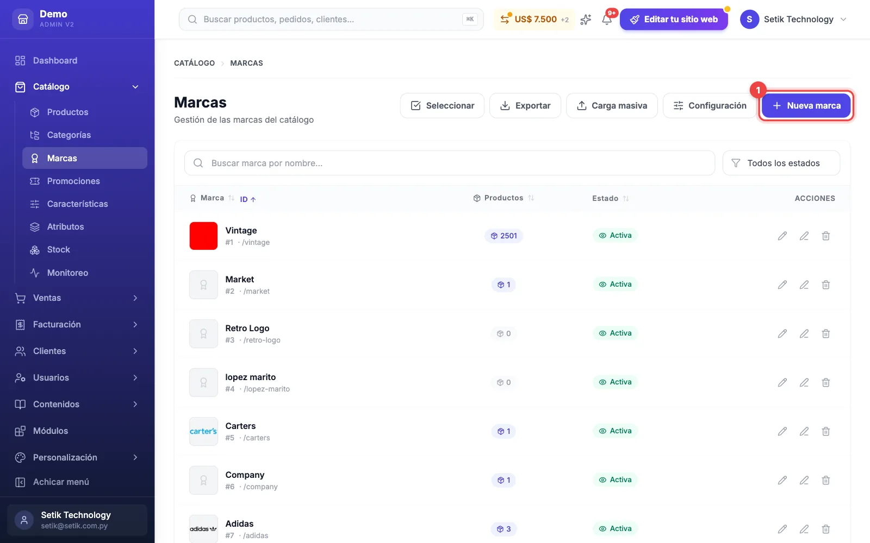This screenshot has width=870, height=543.
Task: Click the CATÁLOGO breadcrumb link
Action: pyautogui.click(x=194, y=63)
